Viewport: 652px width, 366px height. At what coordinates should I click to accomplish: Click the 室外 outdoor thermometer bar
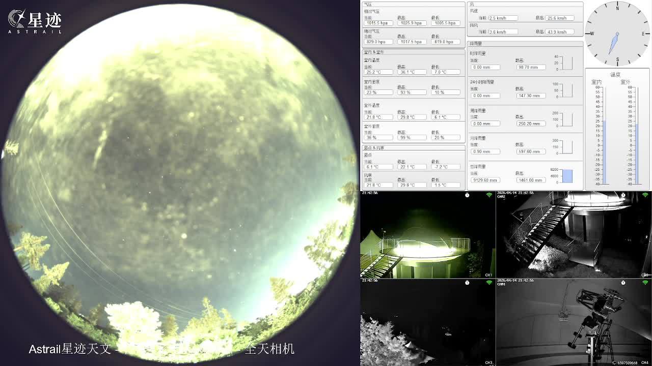pos(636,135)
